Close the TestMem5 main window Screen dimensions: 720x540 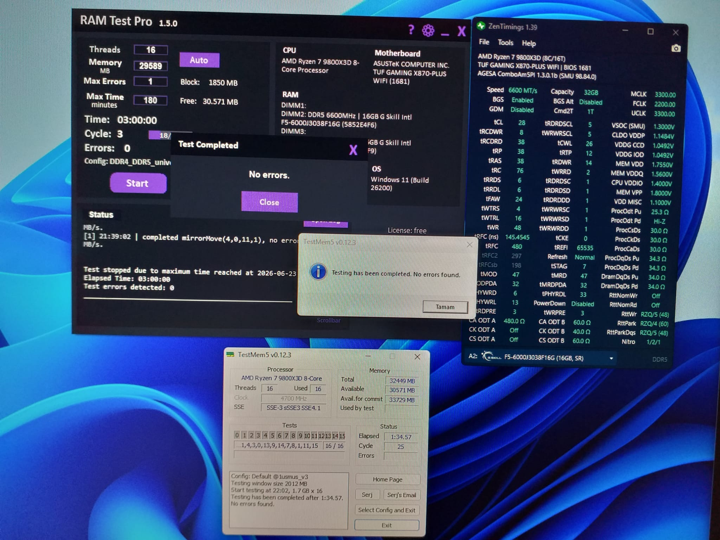click(417, 357)
